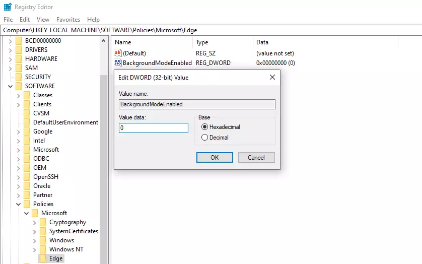This screenshot has width=422, height=264.
Task: Click the SECURITY folder icon
Action: 19,77
